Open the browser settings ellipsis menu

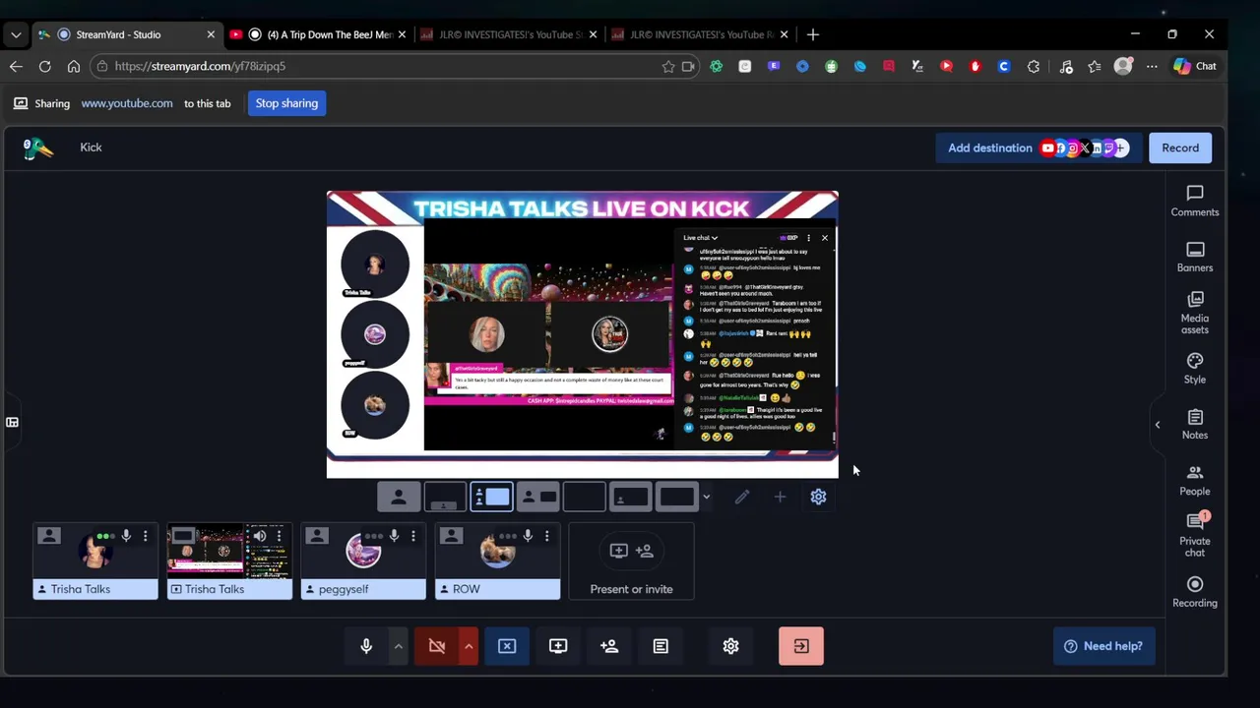[x=1152, y=66]
